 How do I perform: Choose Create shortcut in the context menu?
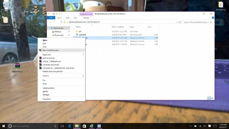61,88
